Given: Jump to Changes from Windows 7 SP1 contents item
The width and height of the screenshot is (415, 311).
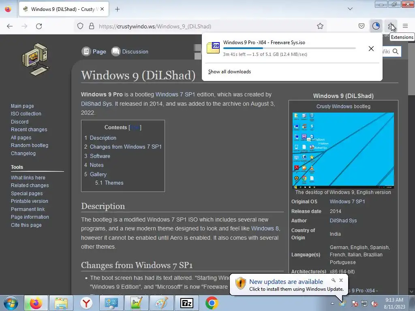Looking at the screenshot, I should coord(123,147).
